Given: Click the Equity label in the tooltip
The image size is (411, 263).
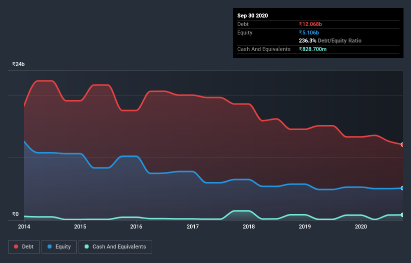Looking at the screenshot, I should coord(245,32).
